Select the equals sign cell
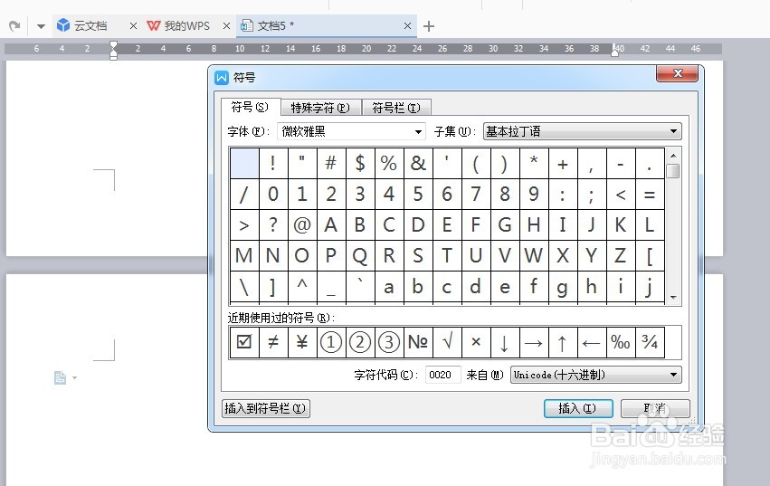The height and width of the screenshot is (486, 770). click(x=650, y=194)
